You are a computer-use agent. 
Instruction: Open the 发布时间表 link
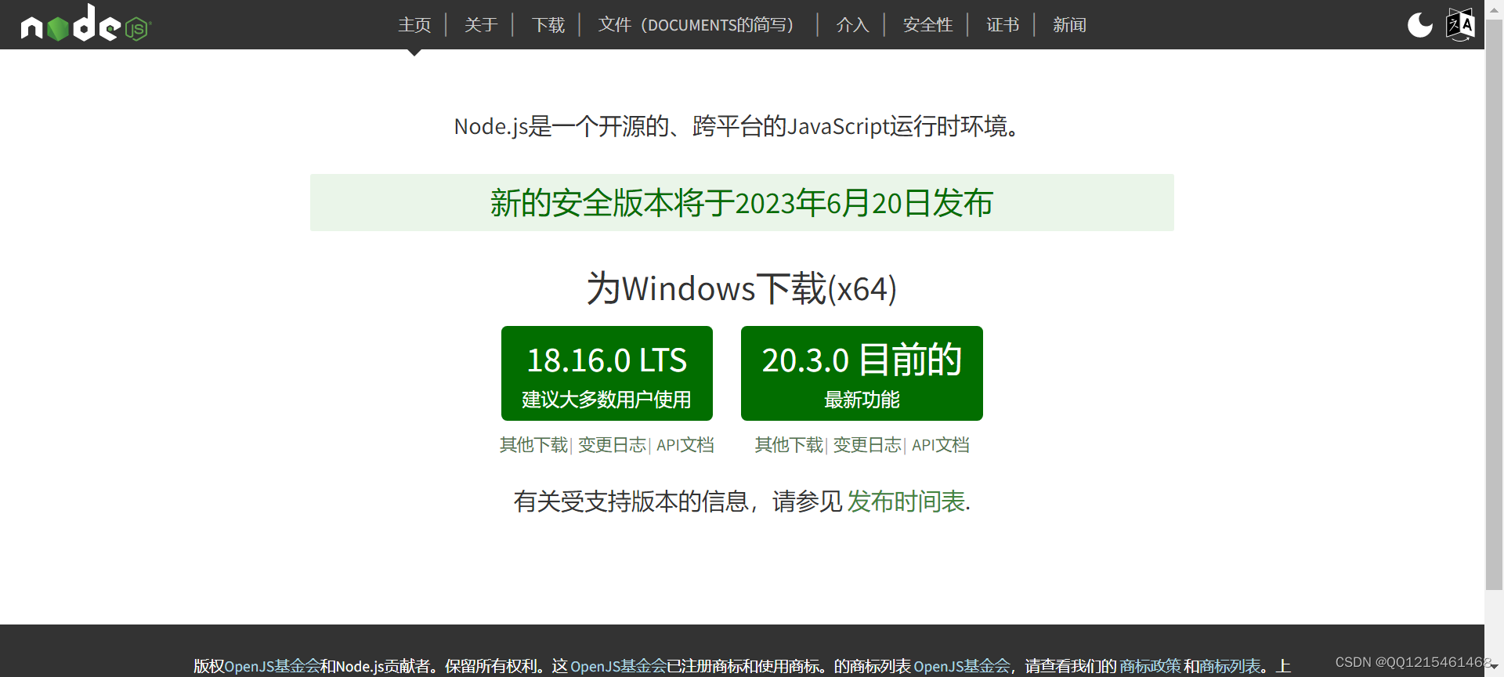(906, 501)
